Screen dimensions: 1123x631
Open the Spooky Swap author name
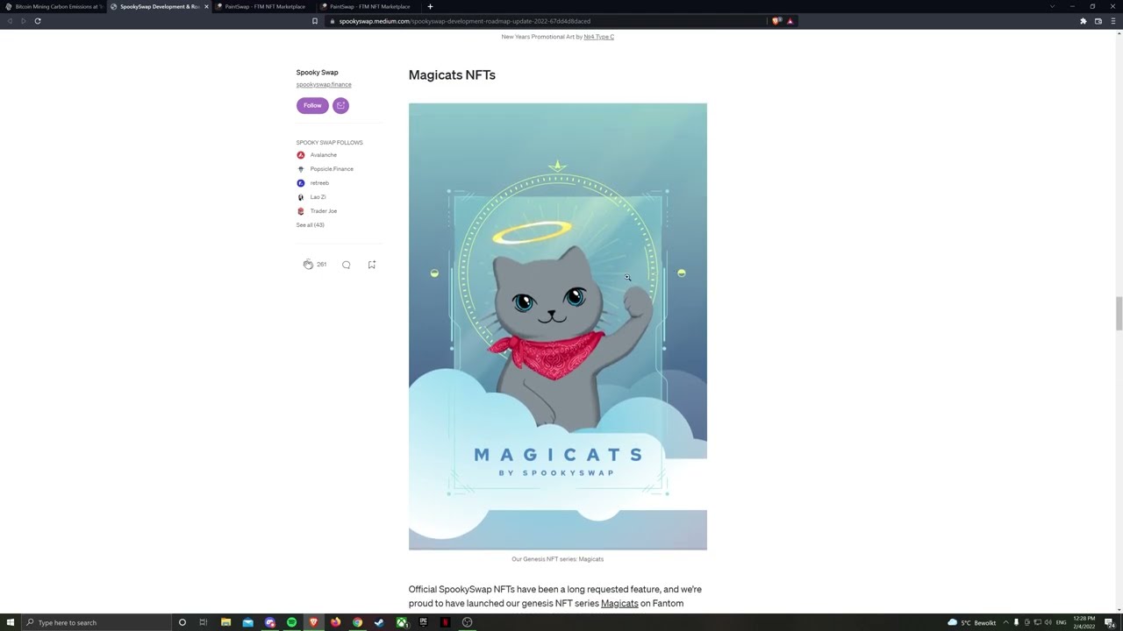point(317,73)
